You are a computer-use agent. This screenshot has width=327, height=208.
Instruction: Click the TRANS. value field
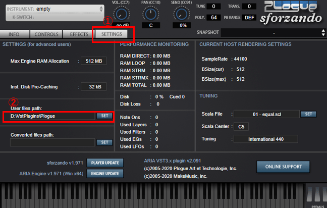[249, 6]
